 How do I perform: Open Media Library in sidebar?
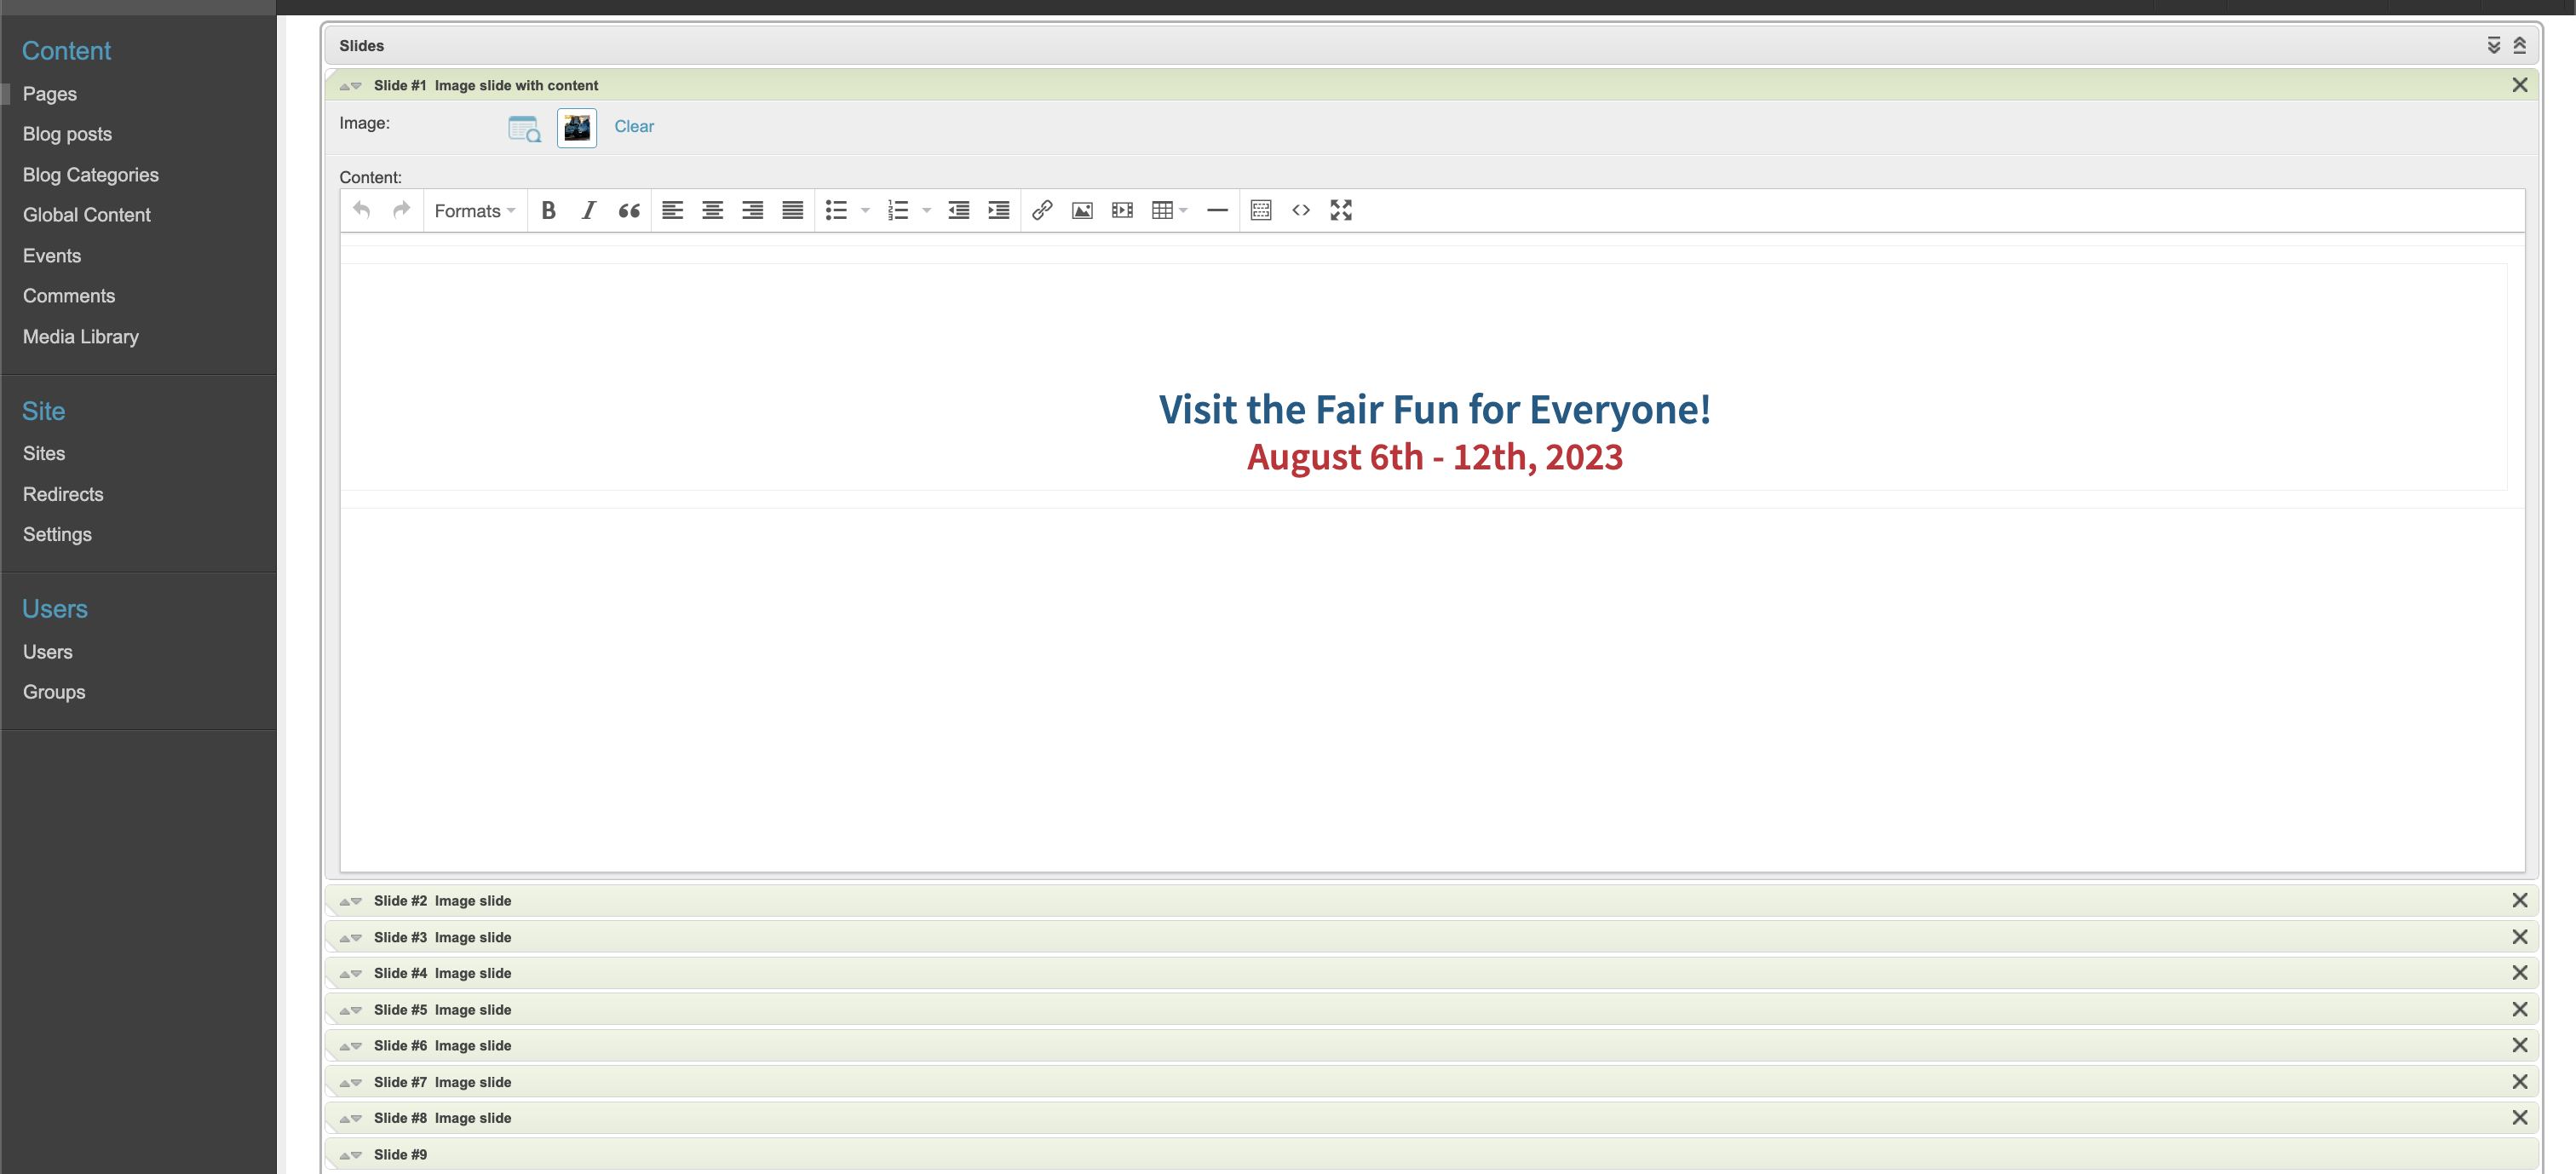tap(81, 337)
